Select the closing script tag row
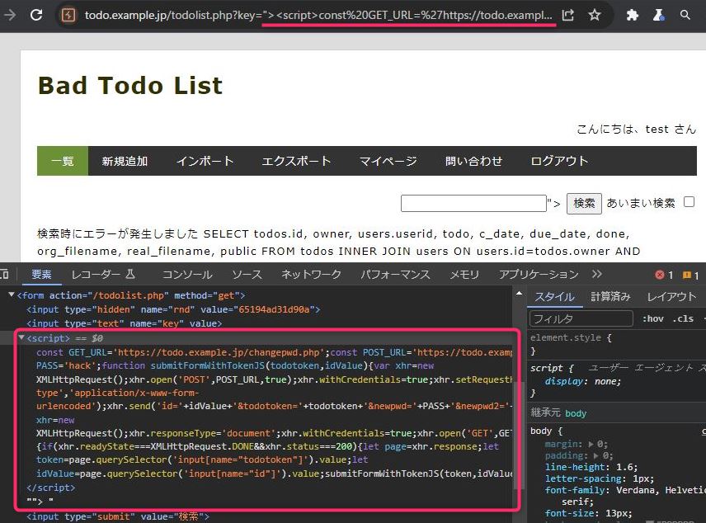This screenshot has width=706, height=523. [x=51, y=488]
